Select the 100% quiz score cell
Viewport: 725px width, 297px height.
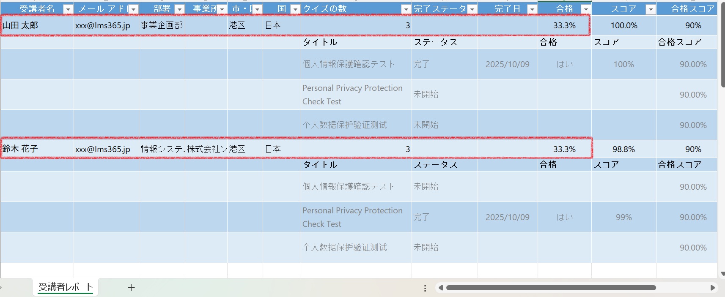pos(624,64)
